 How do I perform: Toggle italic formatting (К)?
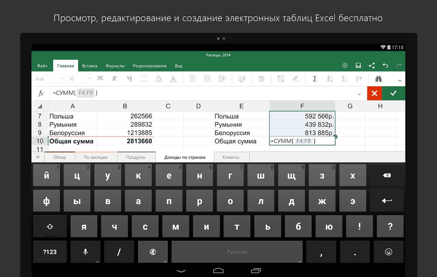point(114,78)
